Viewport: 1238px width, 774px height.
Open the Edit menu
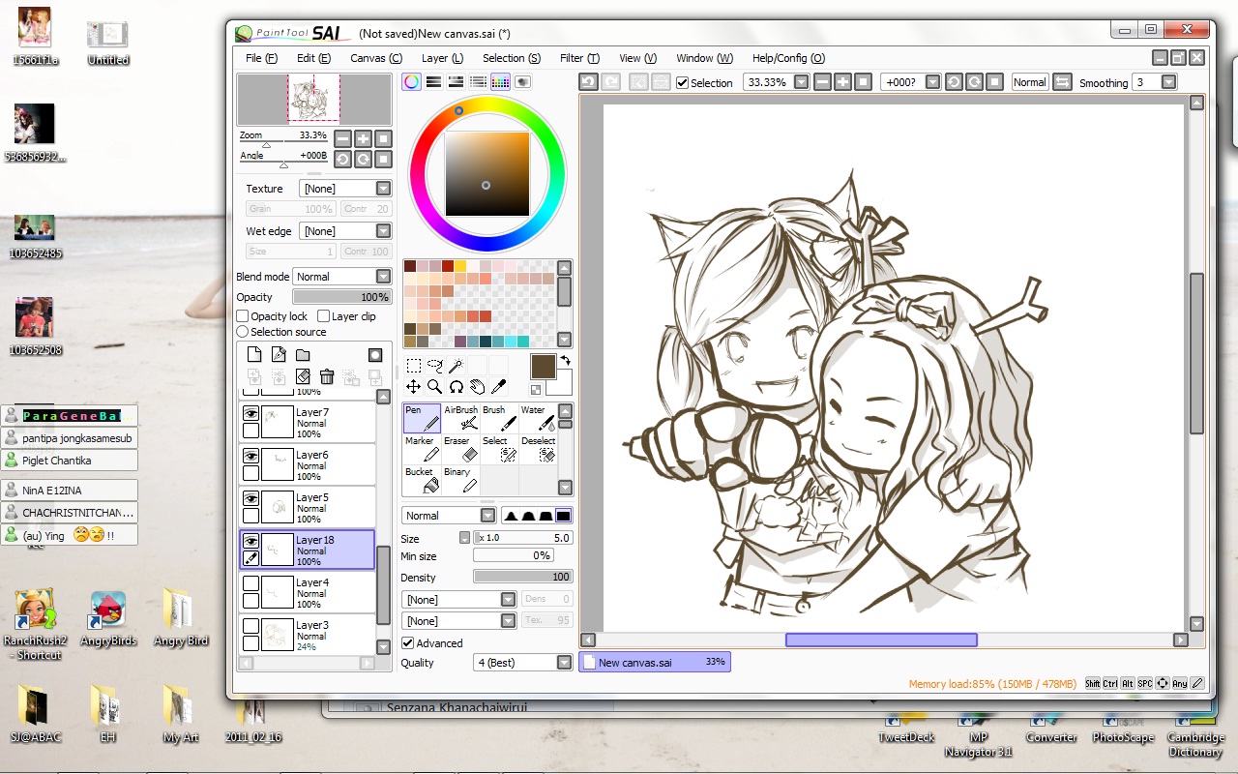click(313, 58)
